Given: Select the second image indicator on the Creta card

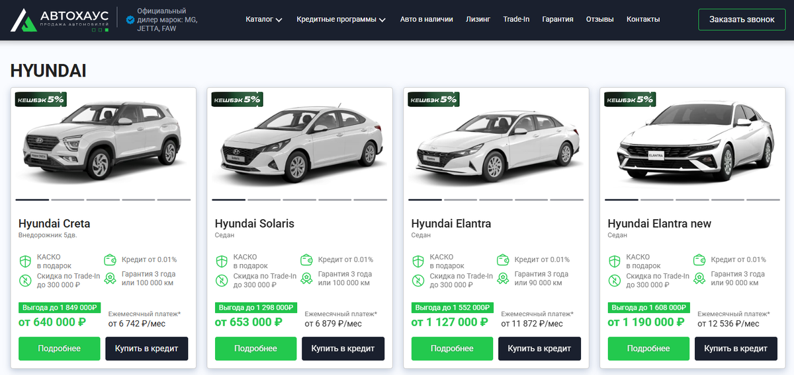Looking at the screenshot, I should pyautogui.click(x=67, y=199).
